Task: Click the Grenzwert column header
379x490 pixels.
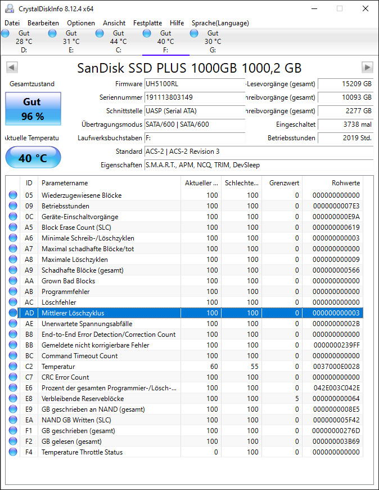Action: (x=282, y=183)
